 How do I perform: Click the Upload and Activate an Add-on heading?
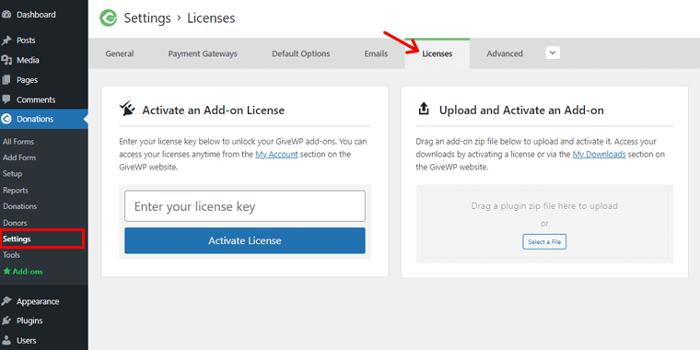click(x=521, y=111)
